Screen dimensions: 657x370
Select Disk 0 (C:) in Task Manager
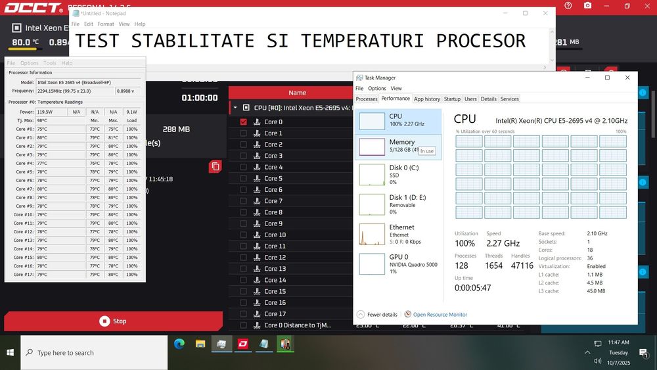pos(398,174)
